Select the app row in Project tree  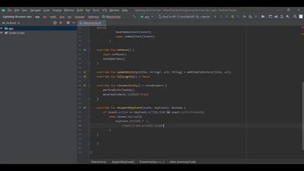point(38,28)
